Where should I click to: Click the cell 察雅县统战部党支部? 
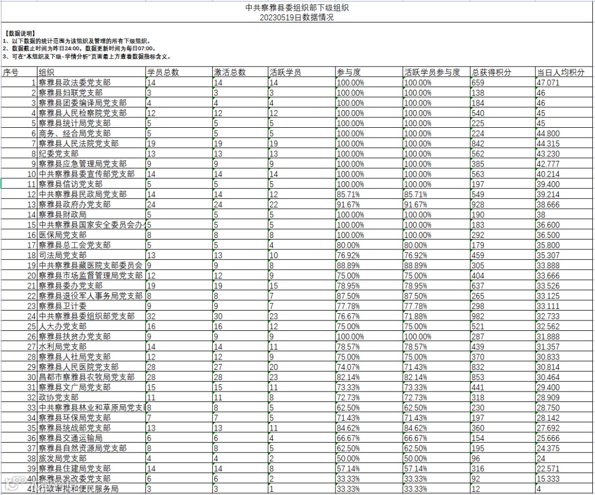(x=91, y=427)
